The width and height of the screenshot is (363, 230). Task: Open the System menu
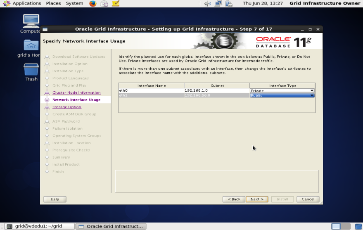(75, 3)
